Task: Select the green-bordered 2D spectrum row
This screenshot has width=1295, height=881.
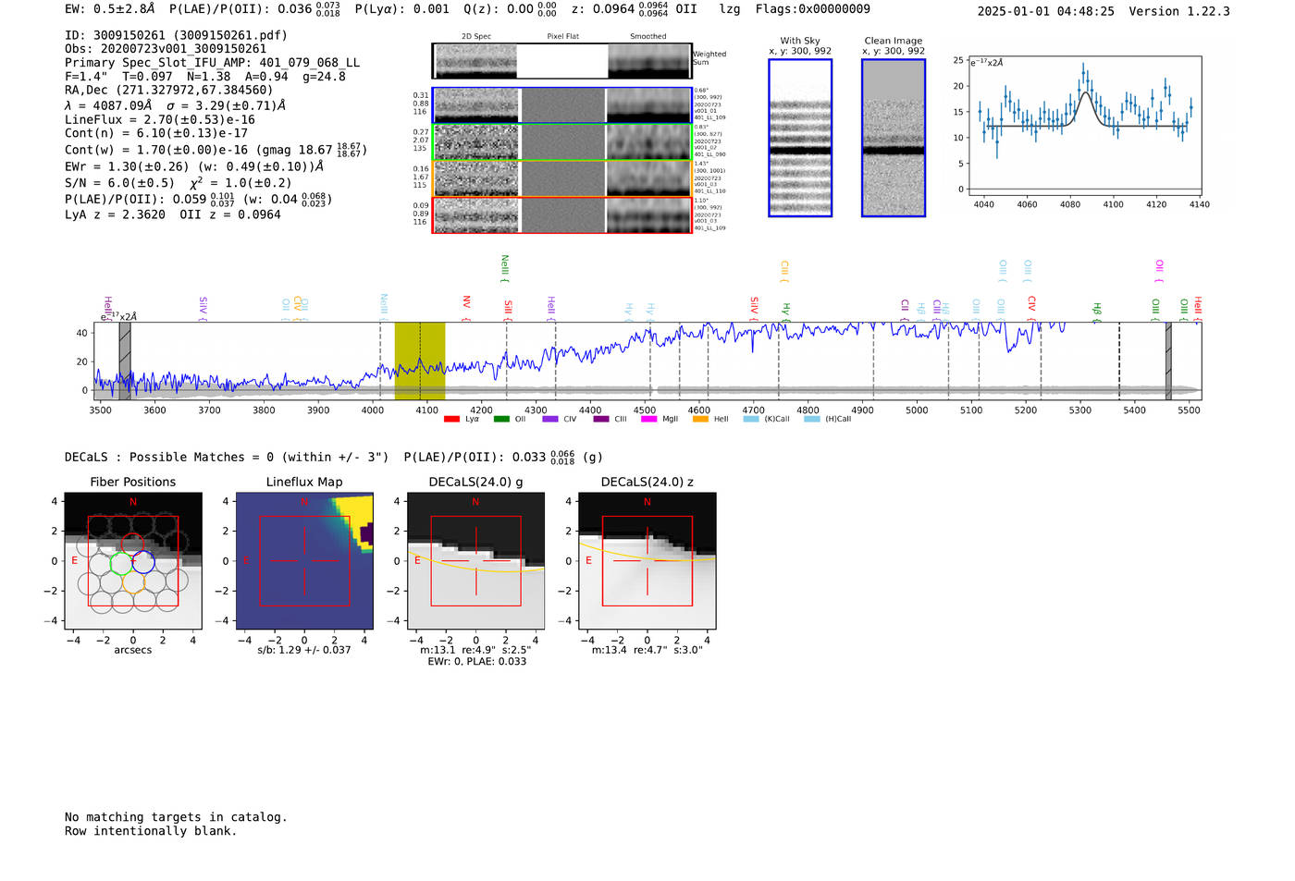Action: pyautogui.click(x=562, y=142)
